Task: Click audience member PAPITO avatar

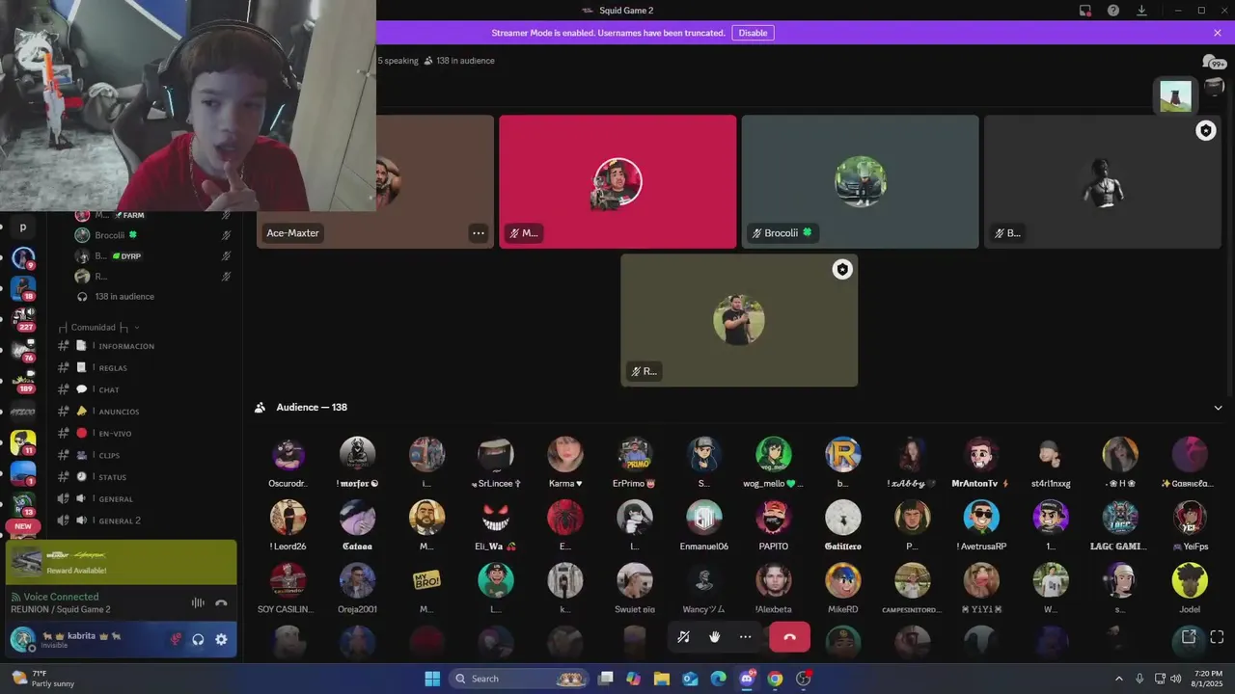Action: (x=774, y=518)
